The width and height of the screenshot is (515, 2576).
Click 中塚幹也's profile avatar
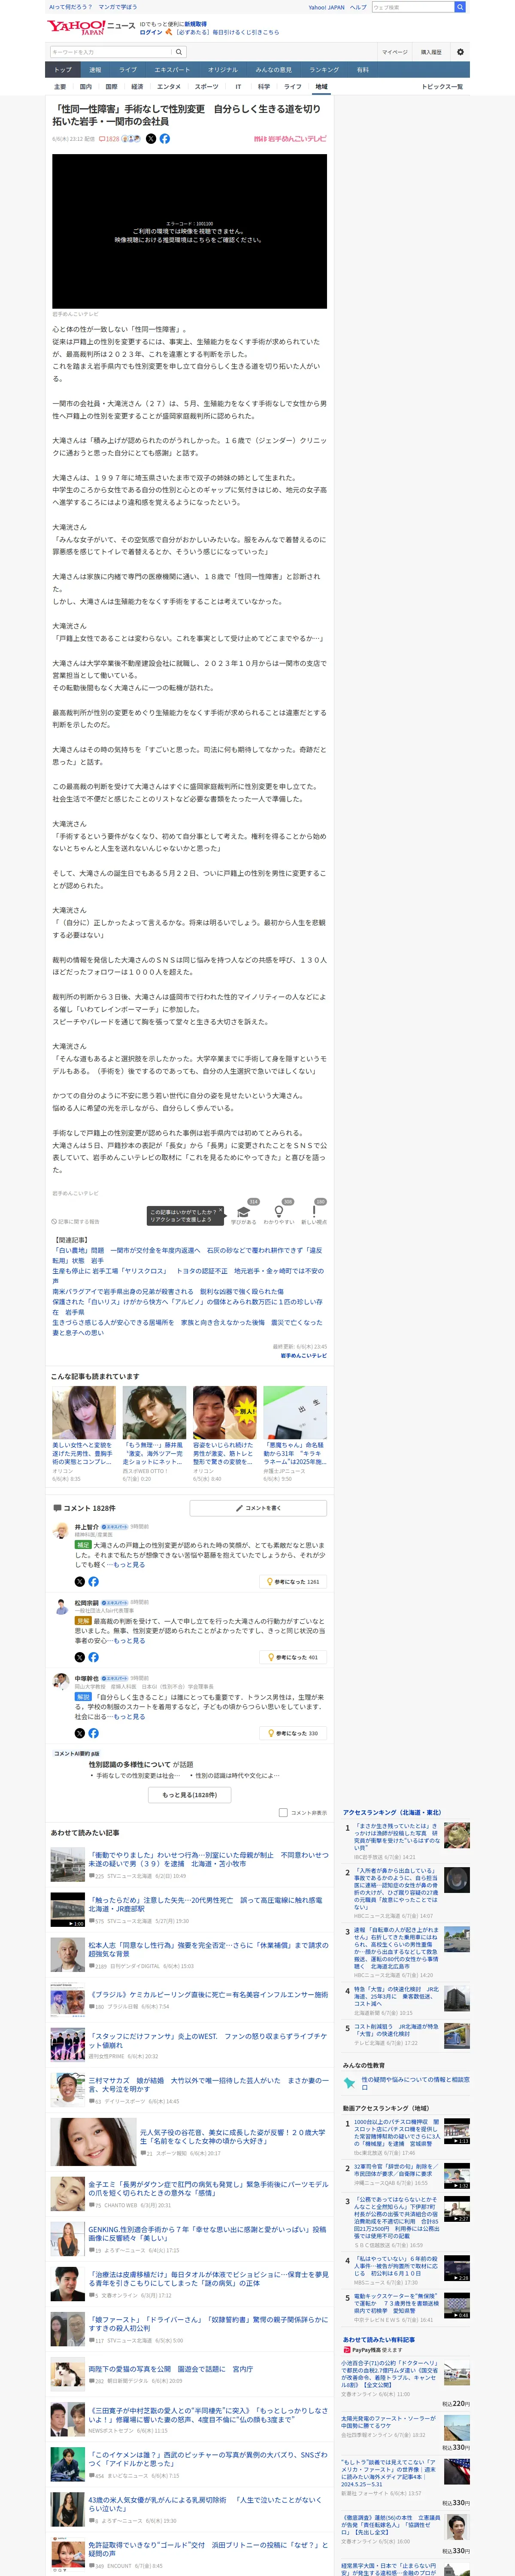point(61,1683)
